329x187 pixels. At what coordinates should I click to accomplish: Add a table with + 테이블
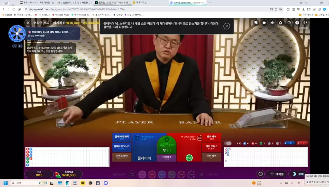pyautogui.click(x=277, y=174)
